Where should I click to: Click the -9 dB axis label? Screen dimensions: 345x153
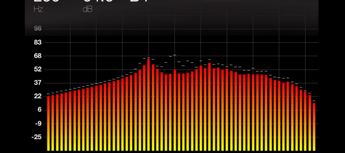coord(38,124)
